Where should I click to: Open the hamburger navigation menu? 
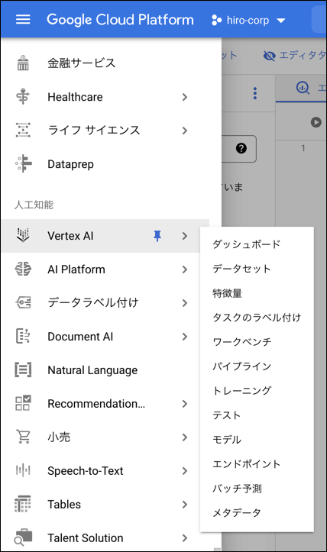pyautogui.click(x=23, y=20)
